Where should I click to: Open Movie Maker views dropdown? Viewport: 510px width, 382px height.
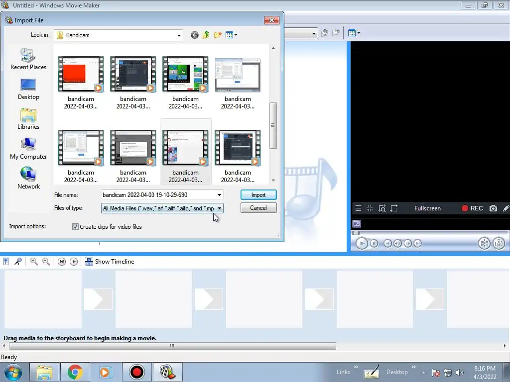point(354,33)
